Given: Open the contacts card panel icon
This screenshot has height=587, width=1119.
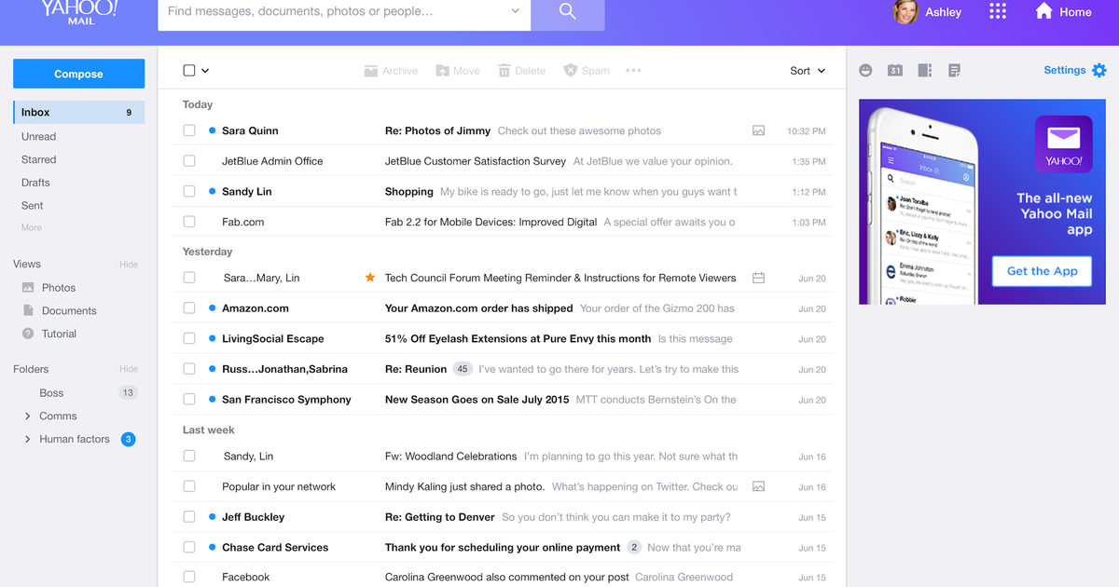Looking at the screenshot, I should [x=925, y=70].
